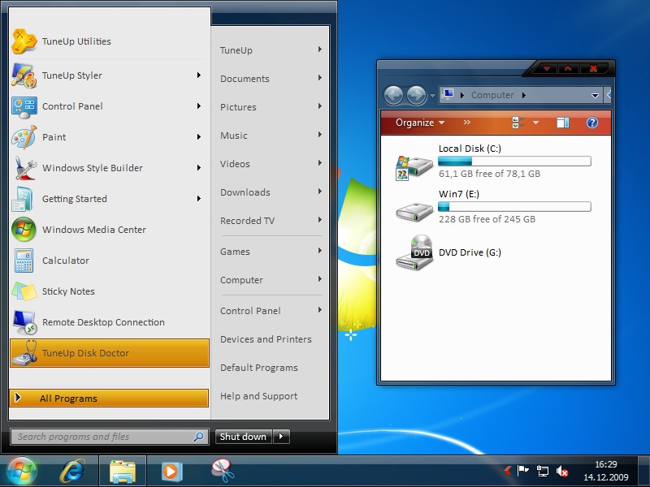Open the Shut down options arrow
Image resolution: width=650 pixels, height=487 pixels.
(281, 437)
